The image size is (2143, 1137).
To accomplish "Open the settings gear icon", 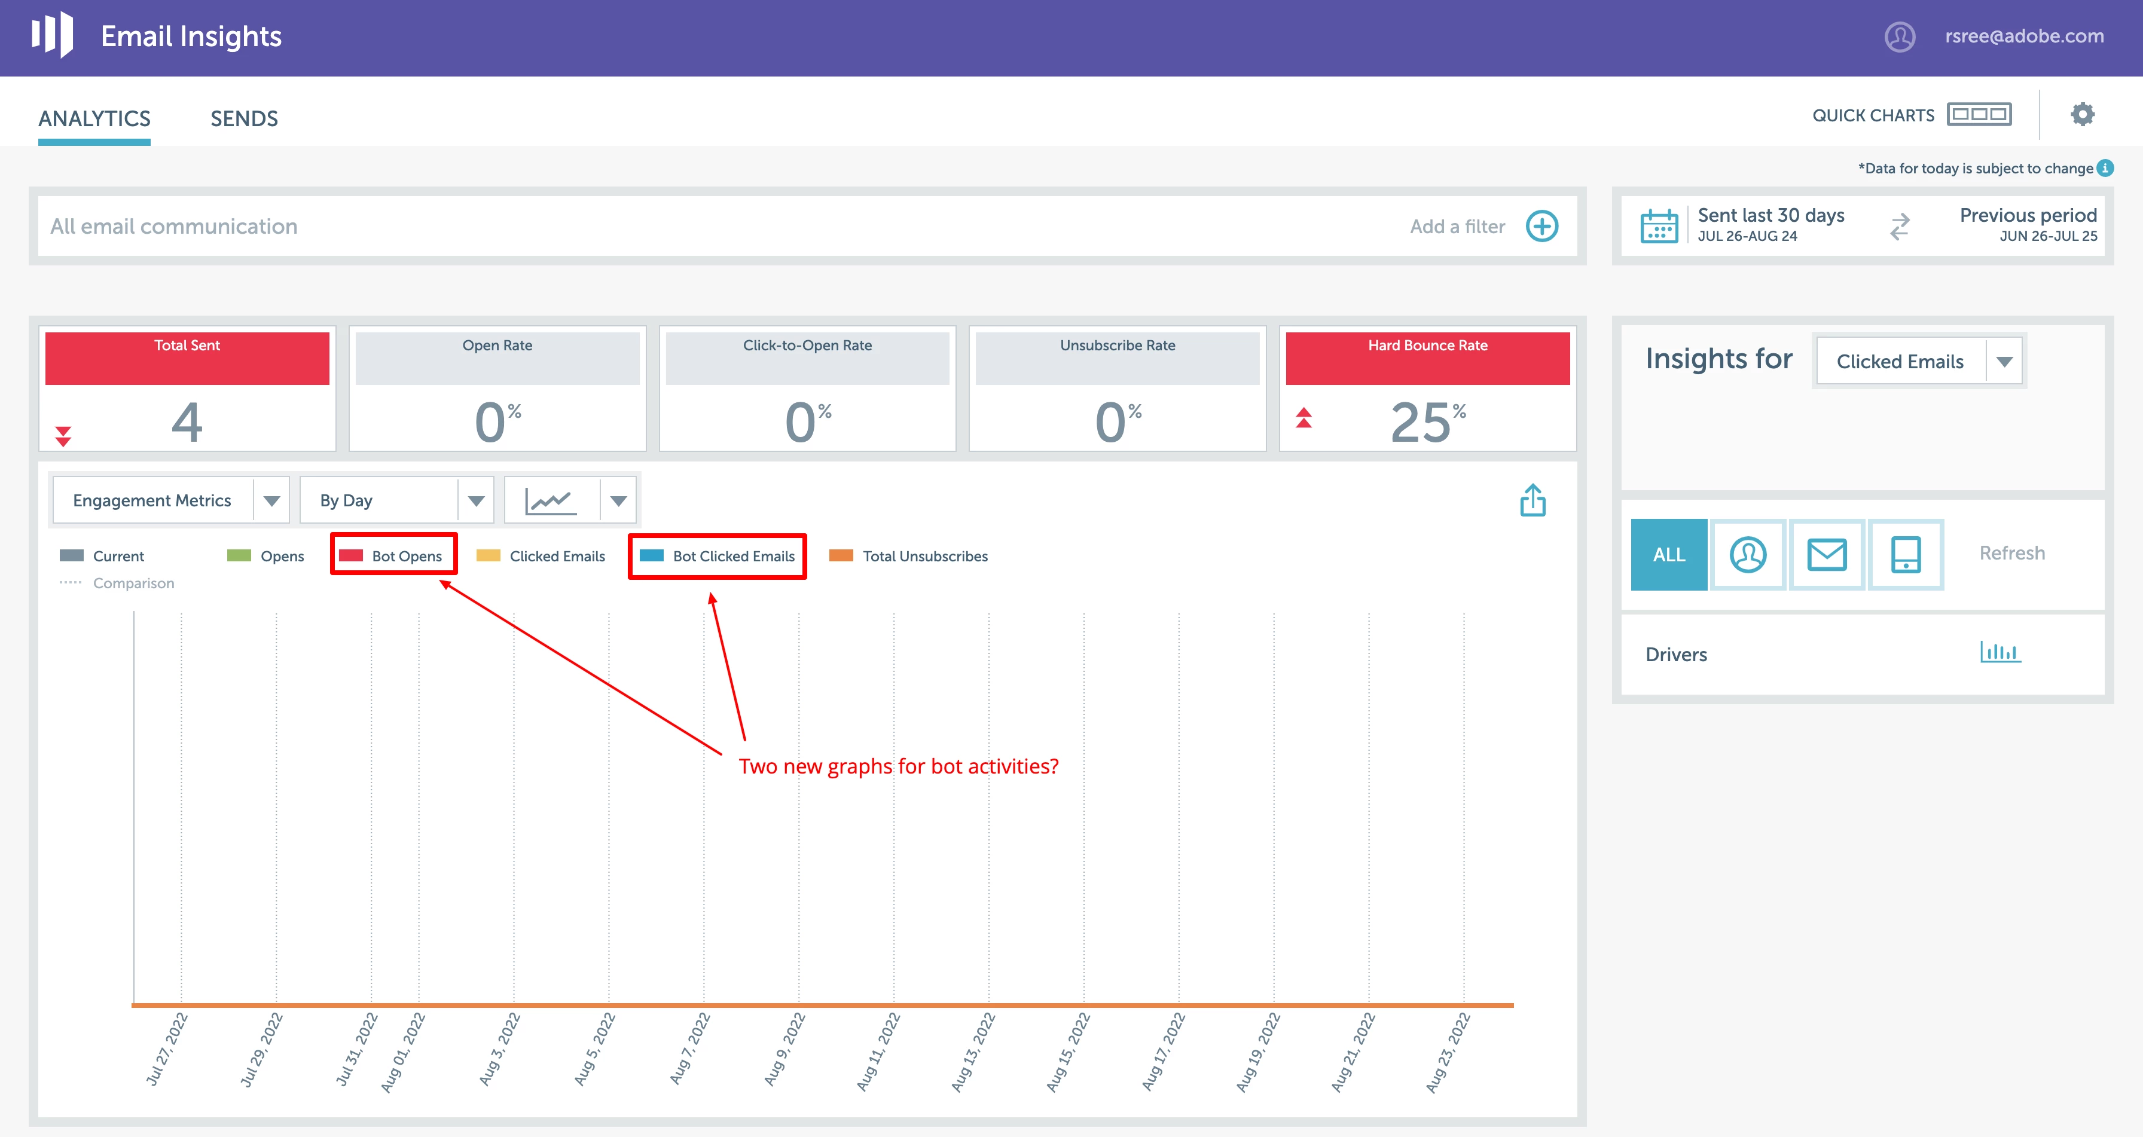I will point(2081,114).
